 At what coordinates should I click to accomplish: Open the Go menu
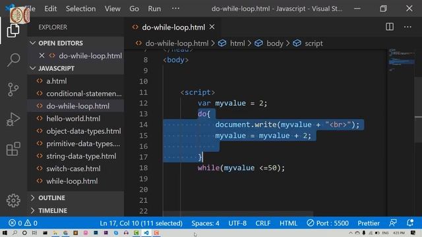tap(134, 9)
